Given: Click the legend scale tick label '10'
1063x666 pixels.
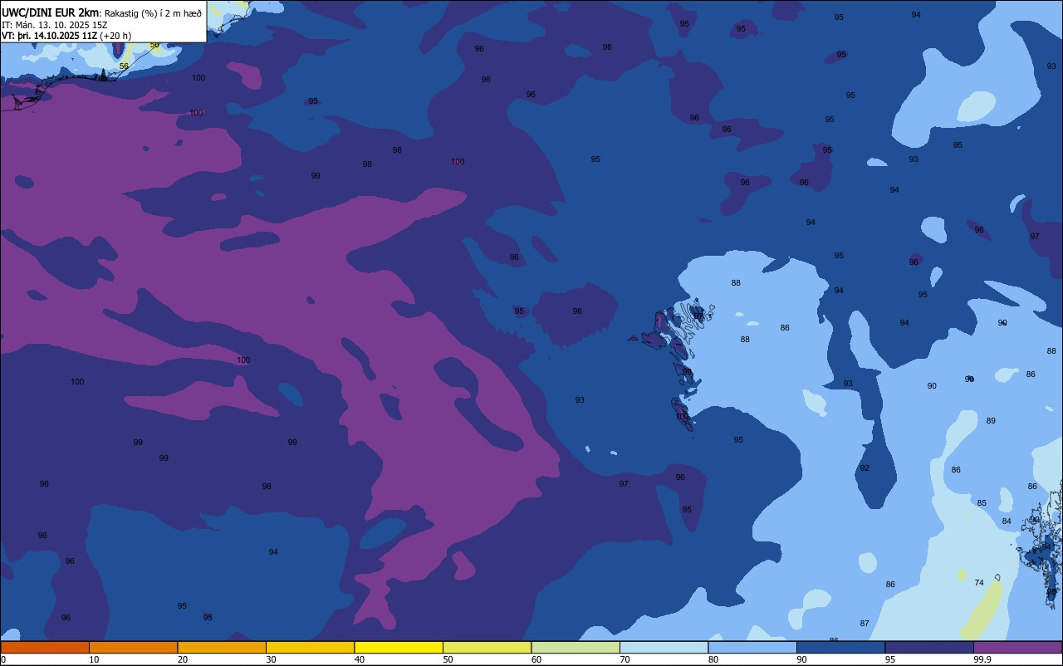Looking at the screenshot, I should 95,659.
